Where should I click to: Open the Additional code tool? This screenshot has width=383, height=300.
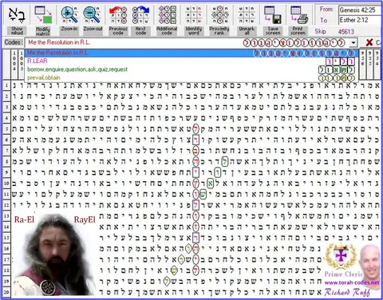click(x=167, y=14)
